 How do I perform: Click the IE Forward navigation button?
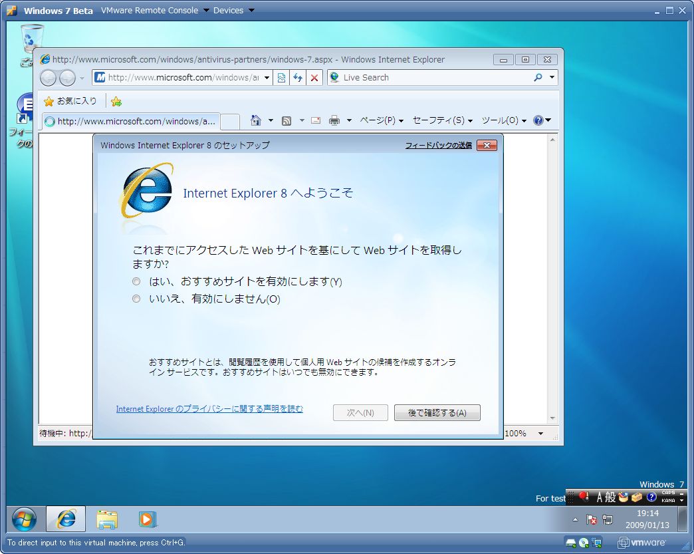[67, 78]
